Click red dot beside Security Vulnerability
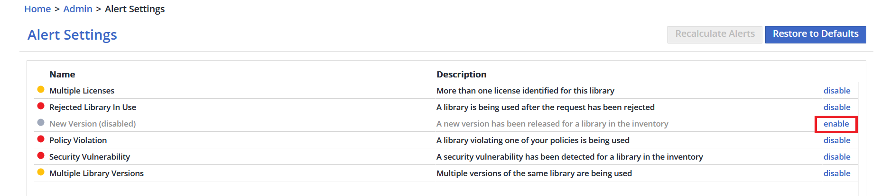Screen dimensions: 881x196 coord(41,156)
